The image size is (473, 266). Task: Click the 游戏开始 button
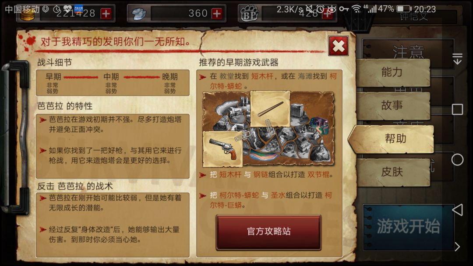click(x=408, y=227)
